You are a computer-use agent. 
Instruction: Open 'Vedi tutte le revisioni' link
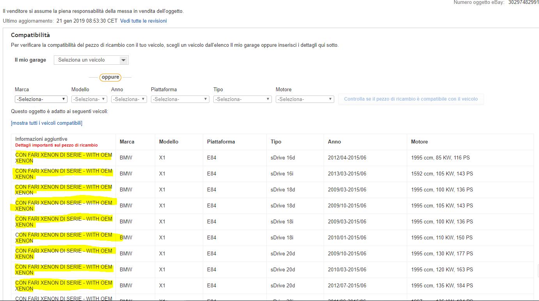pos(144,21)
